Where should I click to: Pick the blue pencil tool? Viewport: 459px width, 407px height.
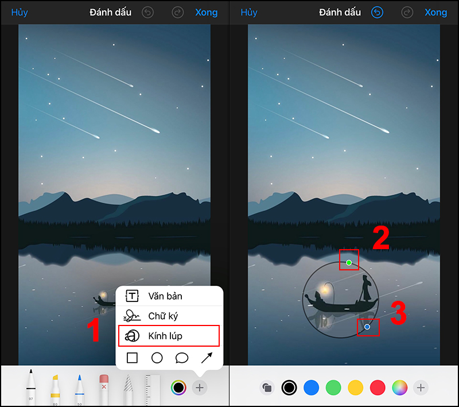(80, 387)
